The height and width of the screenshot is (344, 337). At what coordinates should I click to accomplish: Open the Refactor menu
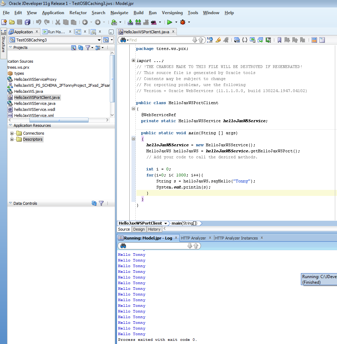[78, 13]
